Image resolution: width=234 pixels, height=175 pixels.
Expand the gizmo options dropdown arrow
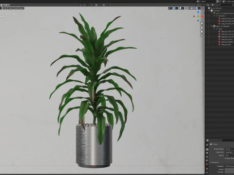pos(177,8)
